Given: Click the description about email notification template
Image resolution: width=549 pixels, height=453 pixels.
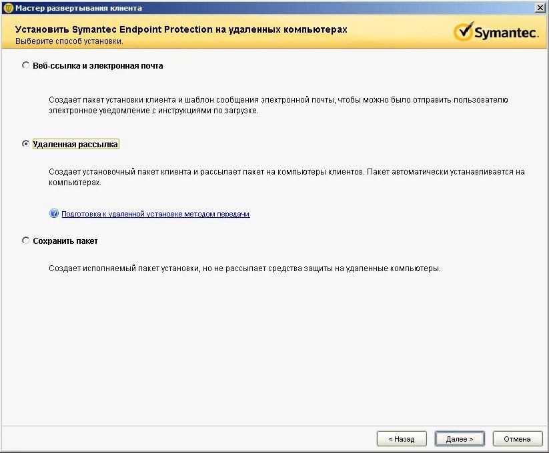Looking at the screenshot, I should click(278, 105).
